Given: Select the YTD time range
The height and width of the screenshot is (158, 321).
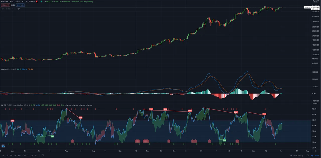Looking at the screenshot, I should [24, 155].
